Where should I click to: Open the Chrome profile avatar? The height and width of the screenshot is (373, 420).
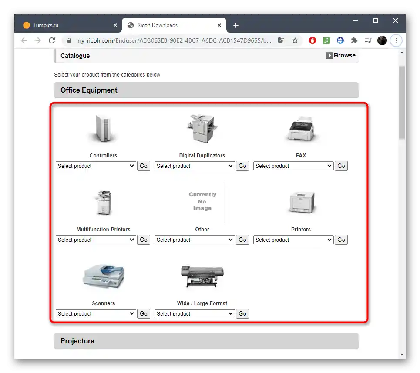pos(382,40)
